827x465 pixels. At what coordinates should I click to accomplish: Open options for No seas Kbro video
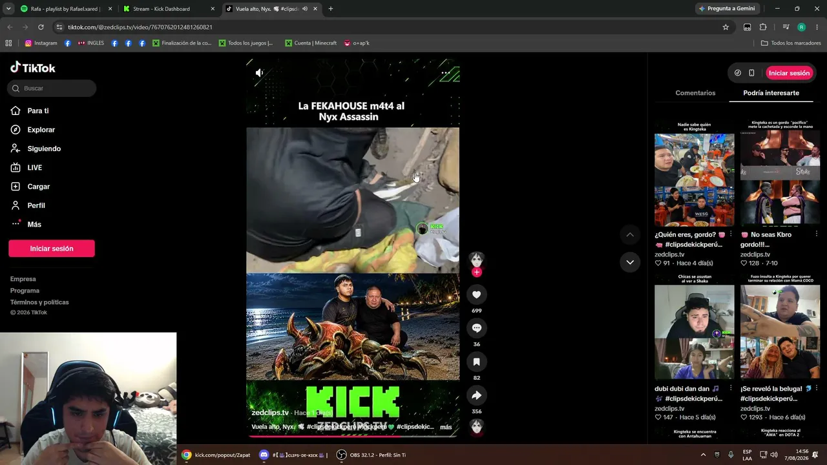[x=817, y=234]
